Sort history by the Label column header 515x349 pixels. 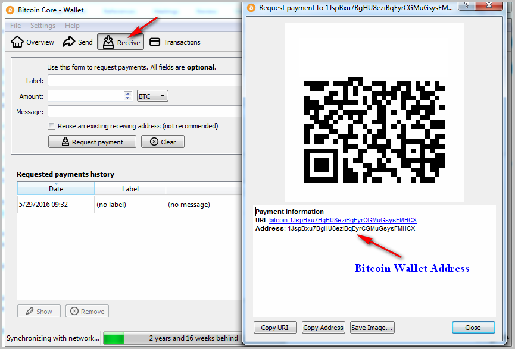[130, 188]
